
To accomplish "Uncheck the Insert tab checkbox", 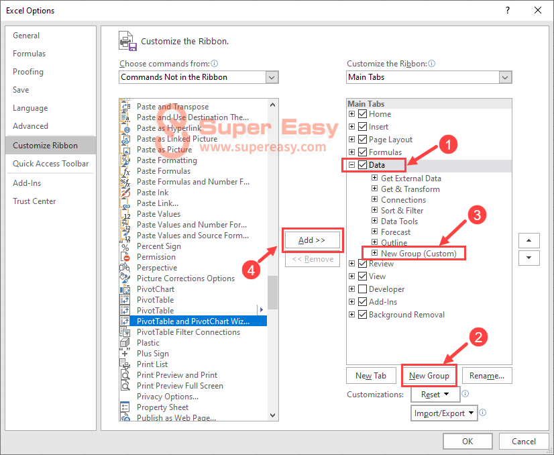I will pyautogui.click(x=362, y=127).
